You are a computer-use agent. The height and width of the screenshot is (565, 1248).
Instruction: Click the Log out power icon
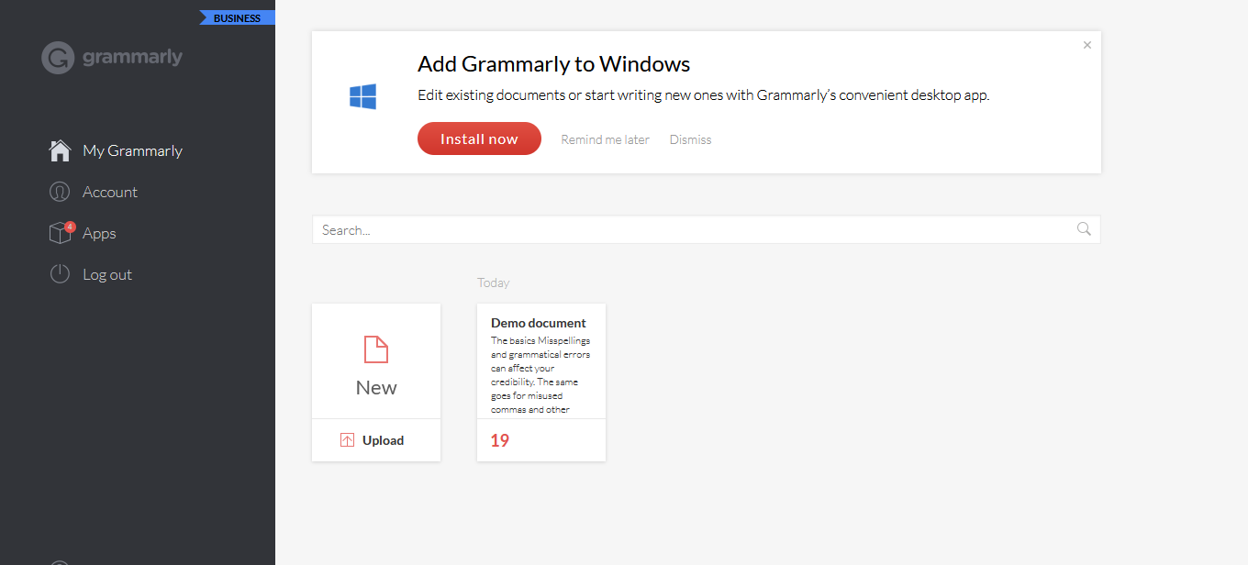(x=60, y=274)
